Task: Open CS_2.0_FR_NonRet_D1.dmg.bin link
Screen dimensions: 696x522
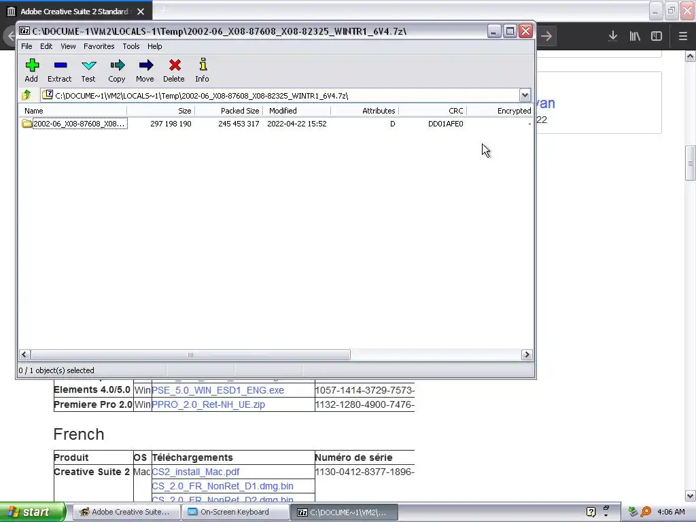Action: pyautogui.click(x=222, y=486)
